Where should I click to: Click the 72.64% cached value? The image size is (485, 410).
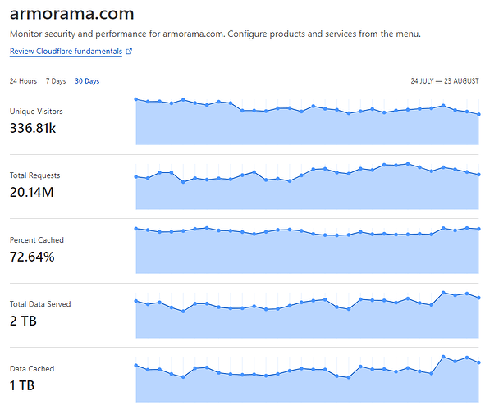[32, 257]
